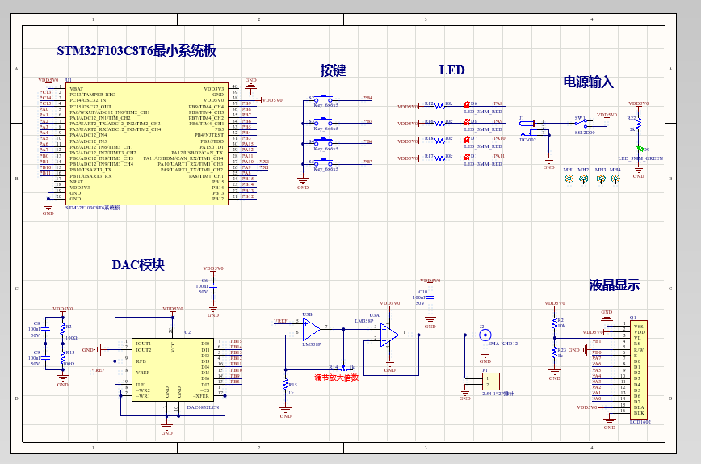The width and height of the screenshot is (701, 464).
Task: Select mounting hole MH2
Action: pyautogui.click(x=583, y=179)
